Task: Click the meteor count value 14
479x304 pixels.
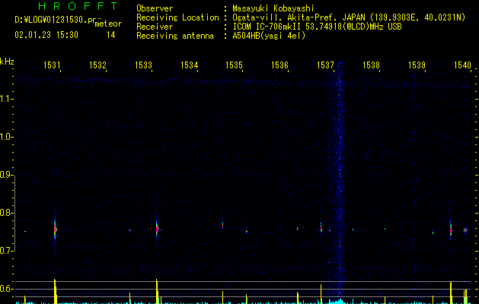Action: (111, 35)
